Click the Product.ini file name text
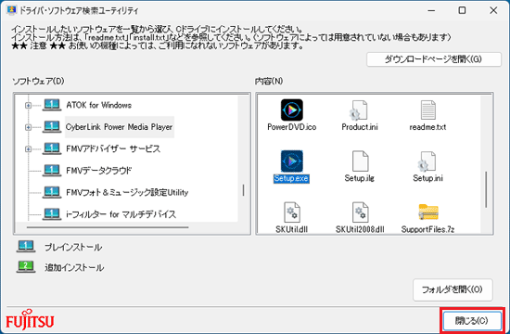This screenshot has height=334, width=510. click(x=360, y=127)
